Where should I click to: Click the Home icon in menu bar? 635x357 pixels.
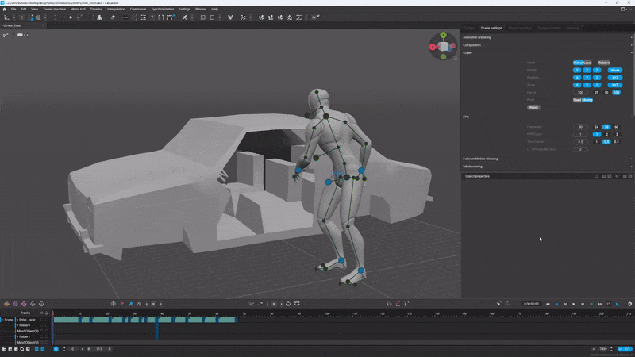(x=5, y=9)
